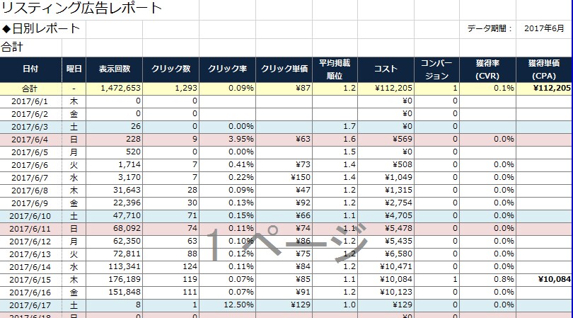
Task: Select click rate 12.50% for 2017/6/17
Action: click(x=227, y=305)
